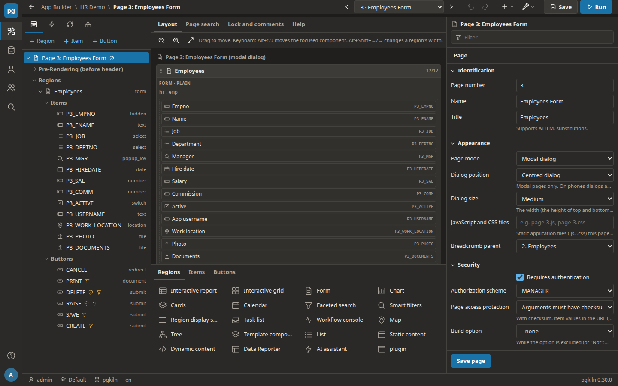Open the database objects sidebar icon
Image resolution: width=618 pixels, height=386 pixels.
[11, 50]
